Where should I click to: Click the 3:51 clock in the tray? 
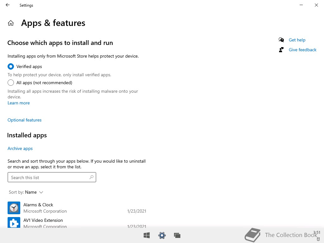point(316,233)
